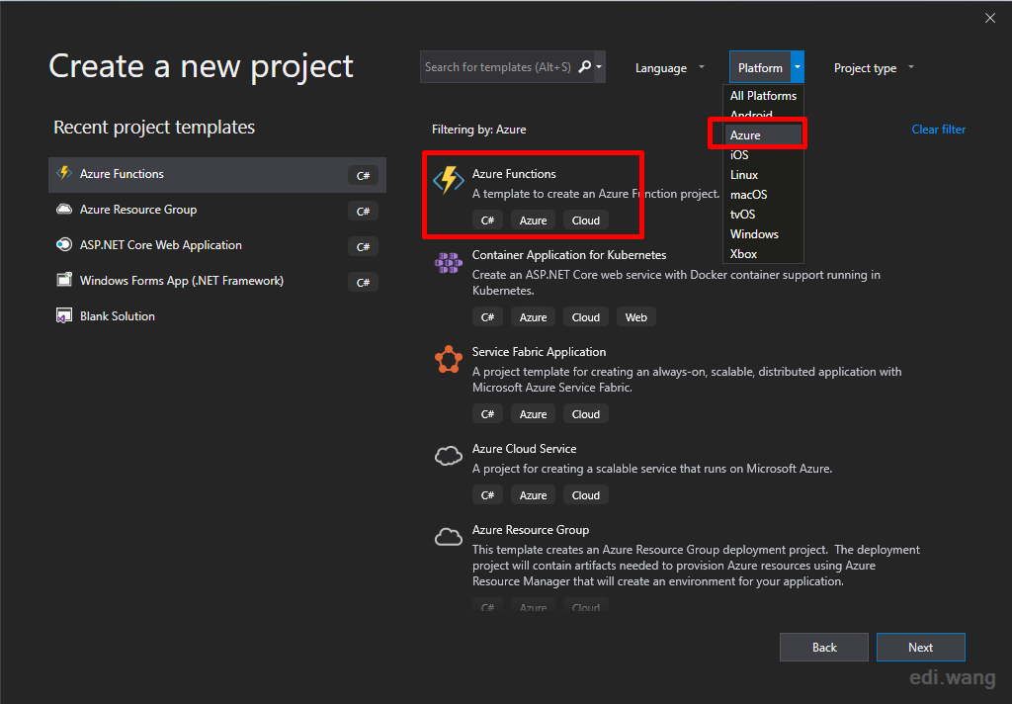Toggle the Platform dropdown arrow button
This screenshot has height=704, width=1012.
pos(798,67)
